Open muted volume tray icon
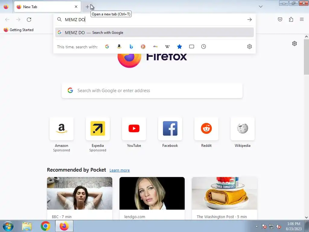Screen dimensions: 309x232 click(x=279, y=226)
